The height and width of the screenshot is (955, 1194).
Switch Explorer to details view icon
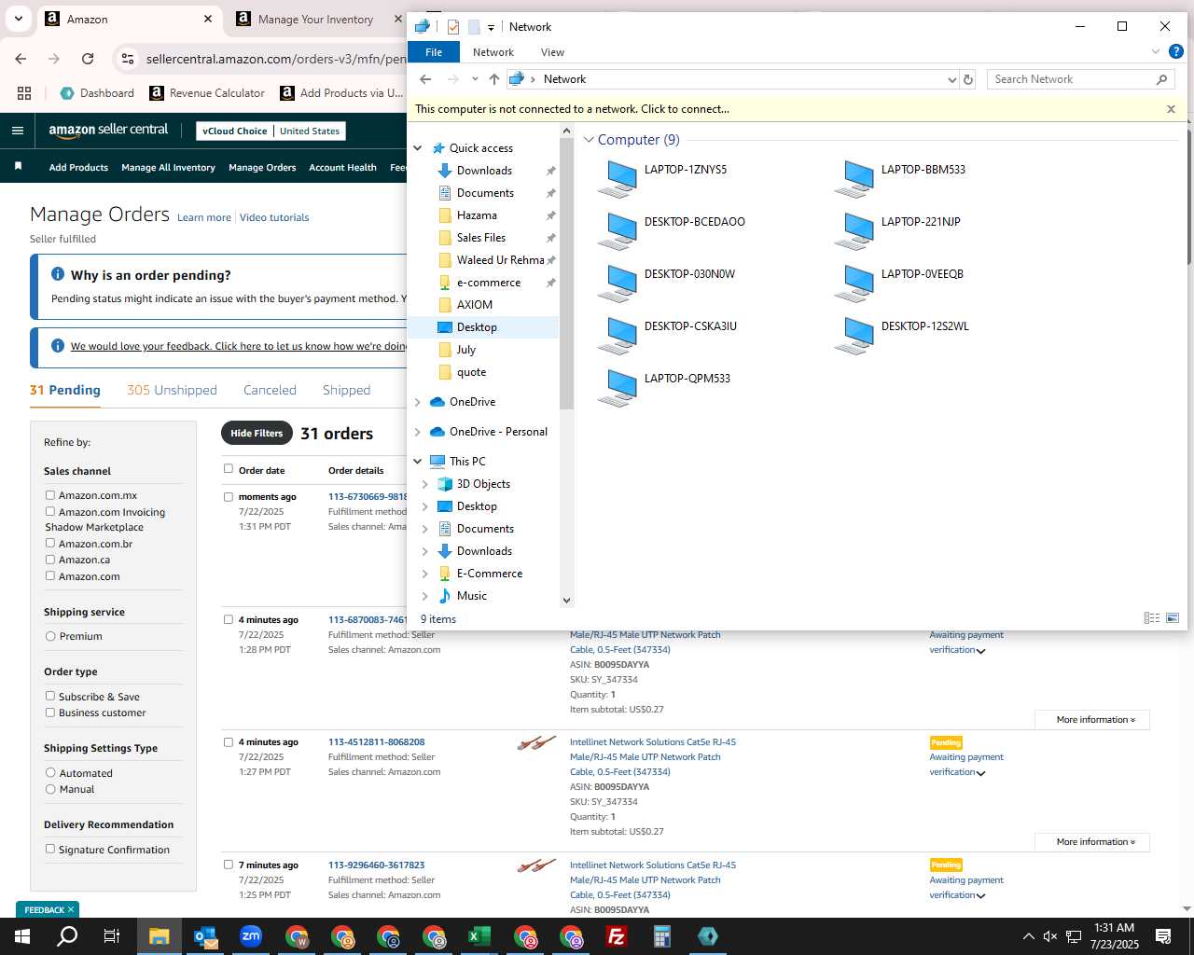[1152, 618]
